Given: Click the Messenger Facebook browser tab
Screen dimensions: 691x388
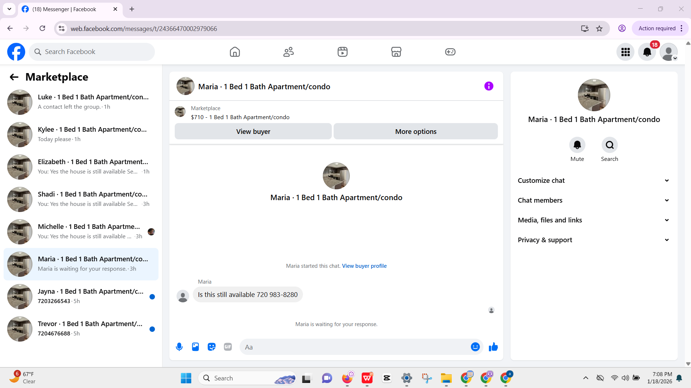Looking at the screenshot, I should click(70, 9).
